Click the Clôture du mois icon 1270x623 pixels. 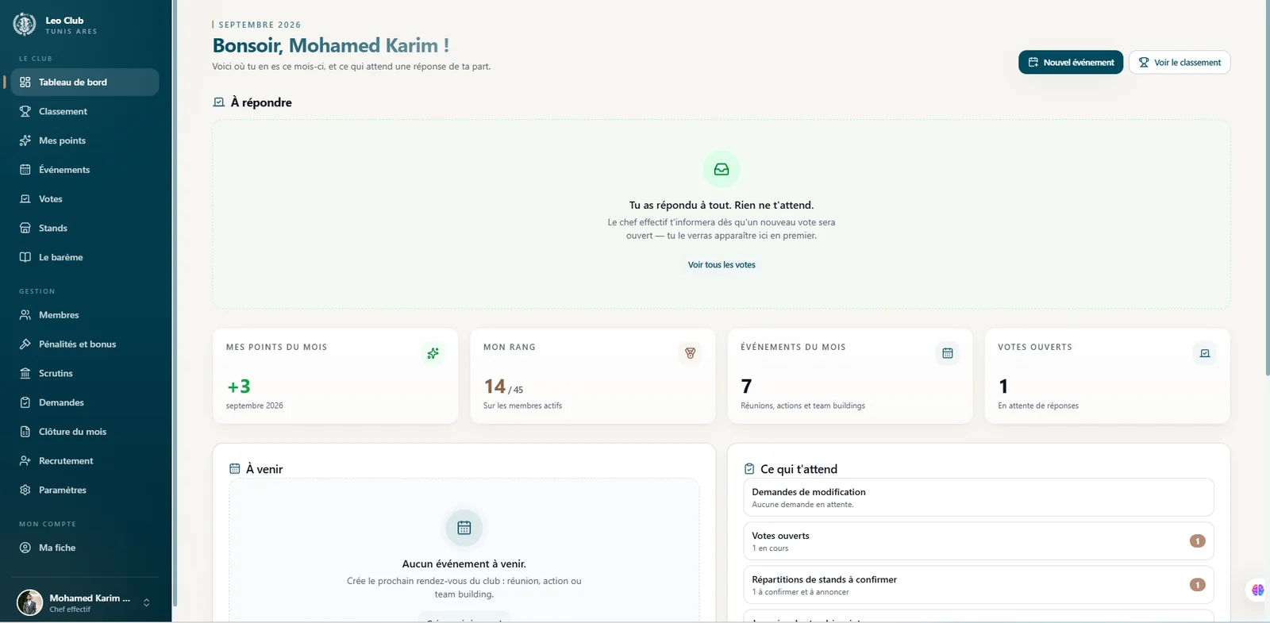25,432
